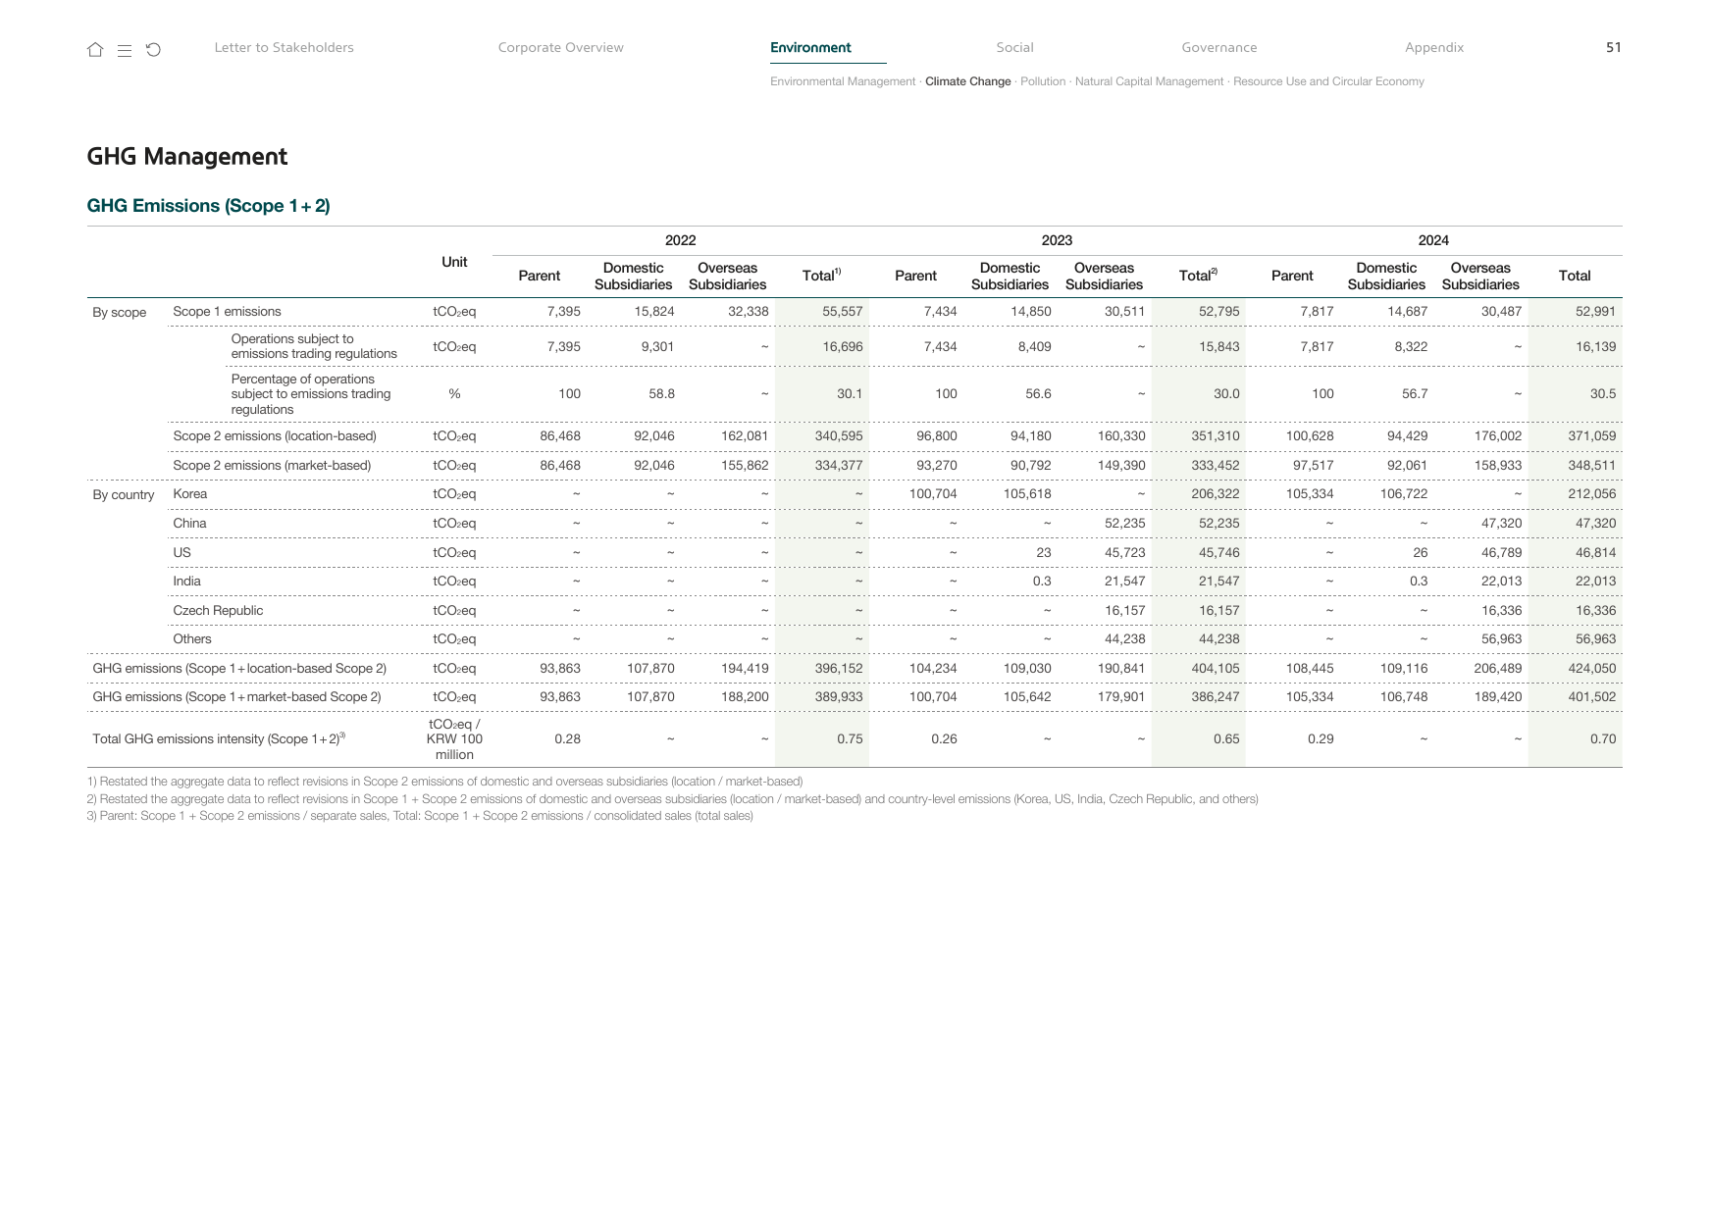
Task: Click the 2024 column group header
Action: point(1433,240)
